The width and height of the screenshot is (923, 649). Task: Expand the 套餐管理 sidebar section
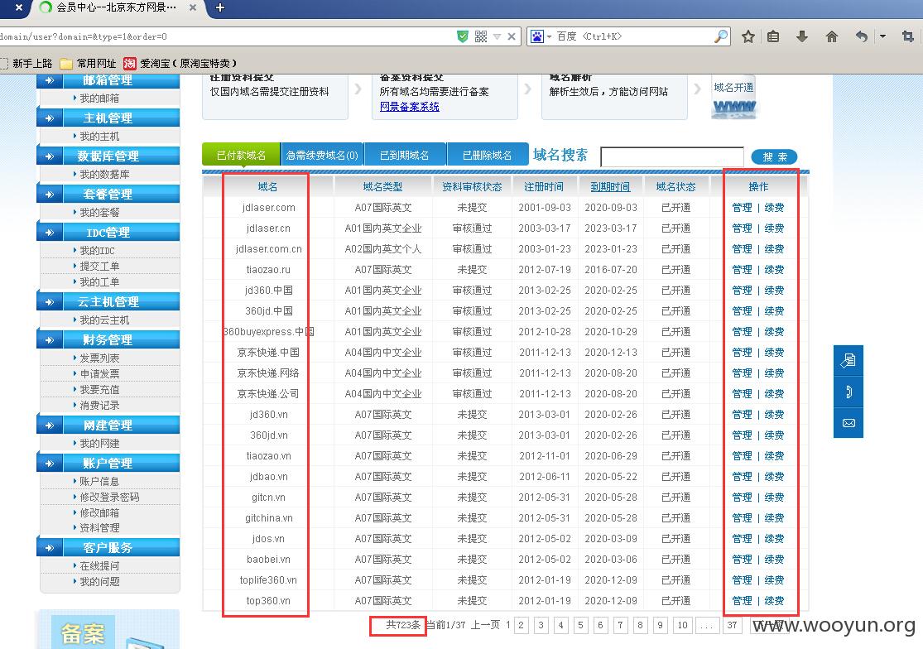pos(108,195)
